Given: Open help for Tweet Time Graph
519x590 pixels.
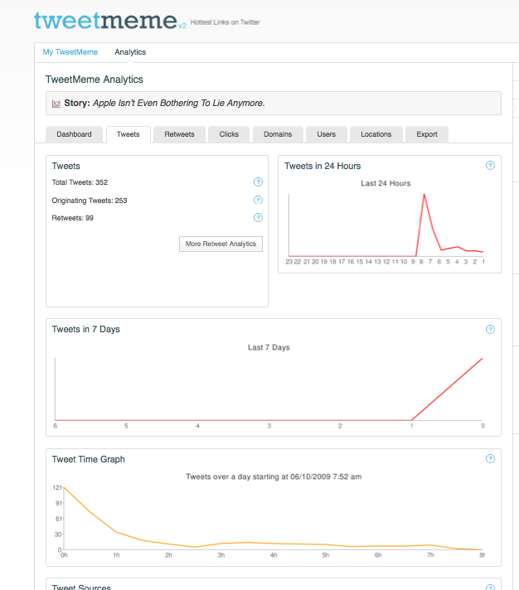Looking at the screenshot, I should 490,459.
